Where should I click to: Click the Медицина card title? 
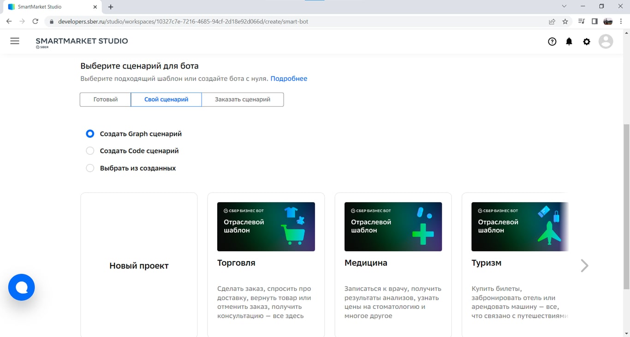[x=366, y=263]
